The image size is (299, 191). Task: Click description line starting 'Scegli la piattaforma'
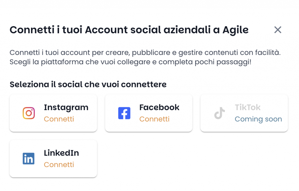pos(131,62)
